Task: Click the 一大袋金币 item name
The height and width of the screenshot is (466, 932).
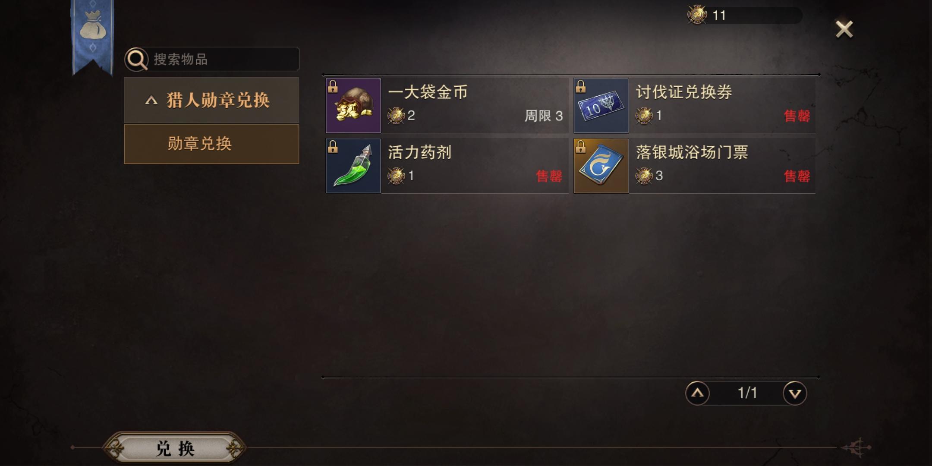Action: coord(428,92)
